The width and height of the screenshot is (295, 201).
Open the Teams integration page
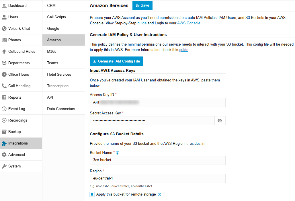coord(64,63)
